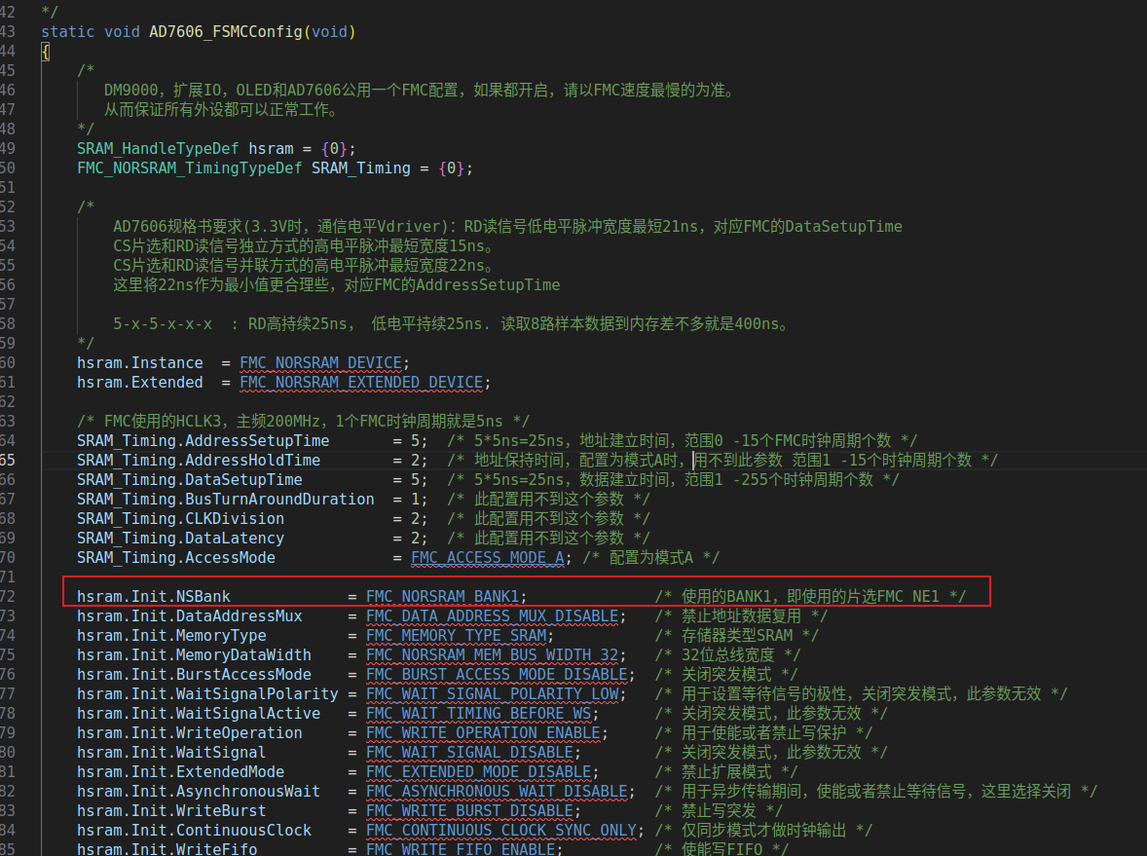Click FMC_NORSRAM_MEM_BUS_WIDTH_32 macro

tap(493, 655)
